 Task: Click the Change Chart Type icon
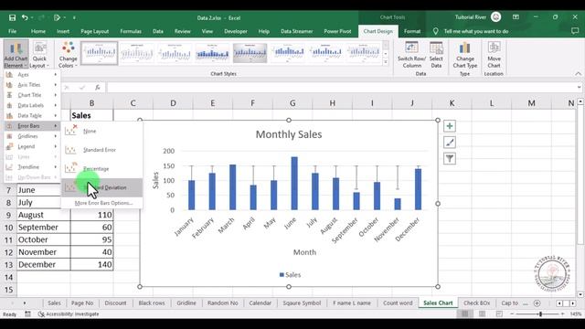coord(465,55)
